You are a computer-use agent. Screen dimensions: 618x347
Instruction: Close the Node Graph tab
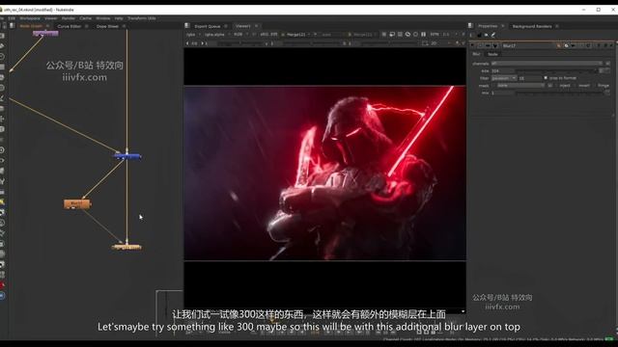(47, 26)
